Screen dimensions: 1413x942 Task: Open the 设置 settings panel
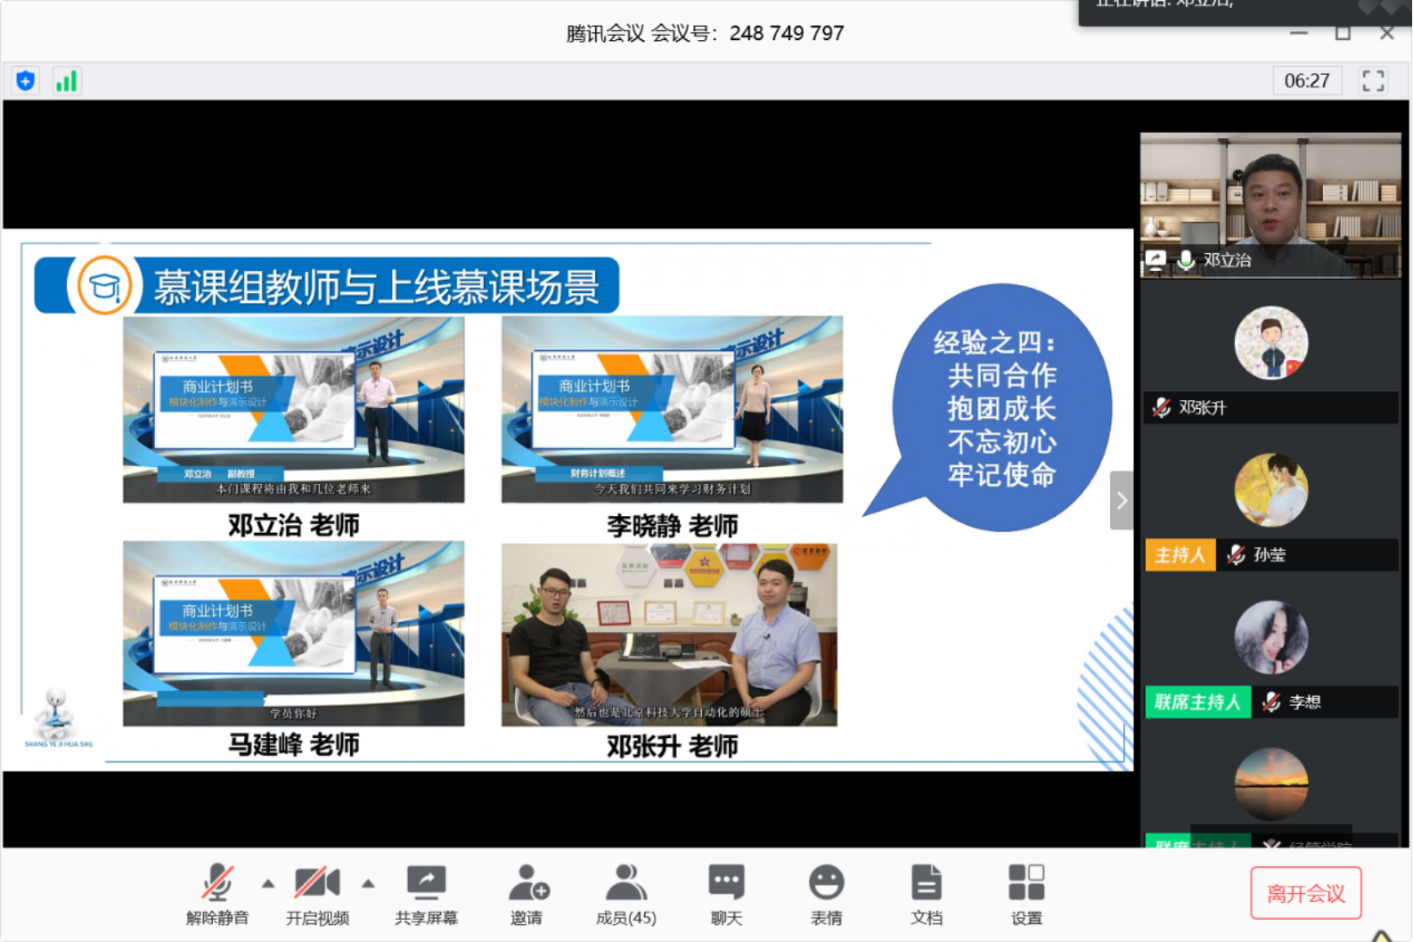(1026, 890)
